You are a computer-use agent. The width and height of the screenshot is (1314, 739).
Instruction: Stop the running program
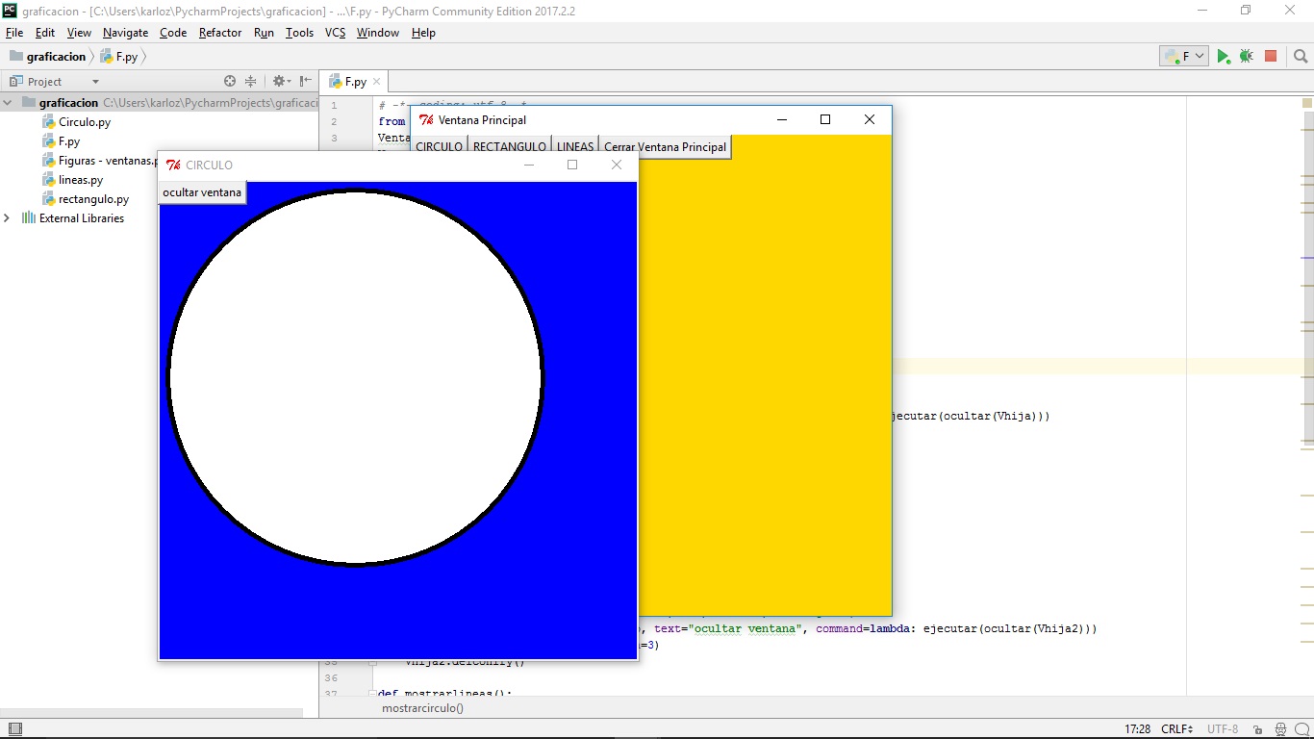(x=1271, y=56)
